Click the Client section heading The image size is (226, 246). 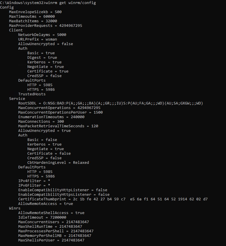click(x=16, y=30)
